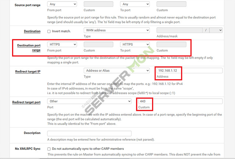Open Destination From port HTTPS dropdown
Image resolution: width=235 pixels, height=159 pixels.
pyautogui.click(x=62, y=45)
